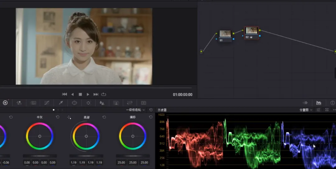Open the Power Window palette
Image resolution: width=336 pixels, height=169 pixels.
(74, 103)
